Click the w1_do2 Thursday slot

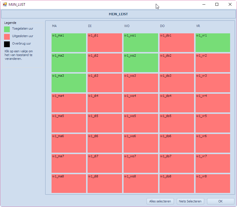(x=177, y=63)
